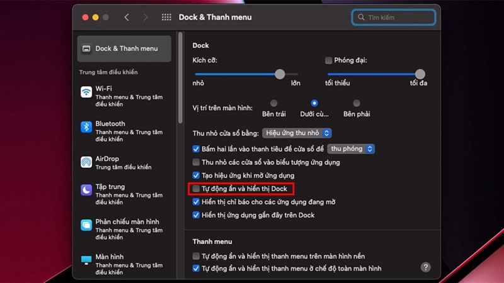
Task: Uncheck auto-hide thanh menu ở chế độ toàn màn hình
Action: 196,269
